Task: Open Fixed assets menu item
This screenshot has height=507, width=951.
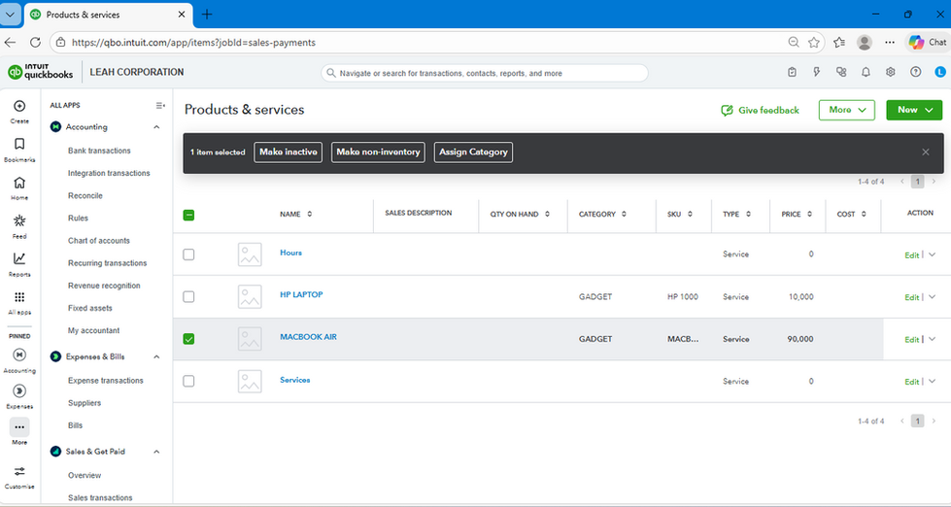Action: click(89, 308)
